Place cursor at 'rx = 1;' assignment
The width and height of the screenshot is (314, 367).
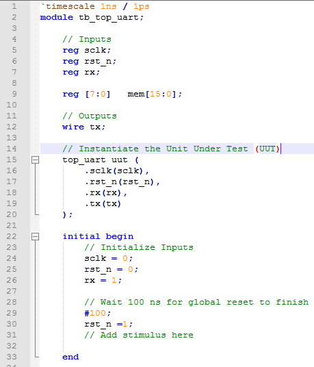pyautogui.click(x=103, y=280)
